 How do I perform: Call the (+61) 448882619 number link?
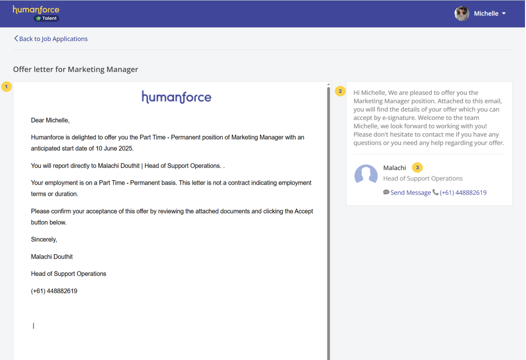pos(463,193)
